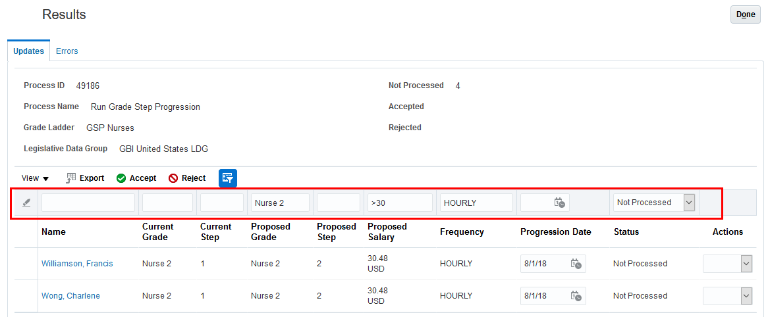Open the Wong, Charlene link

70,296
